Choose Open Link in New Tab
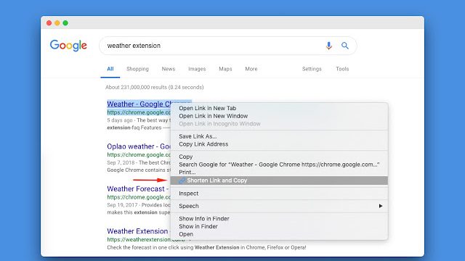The image size is (465, 261). (279, 108)
